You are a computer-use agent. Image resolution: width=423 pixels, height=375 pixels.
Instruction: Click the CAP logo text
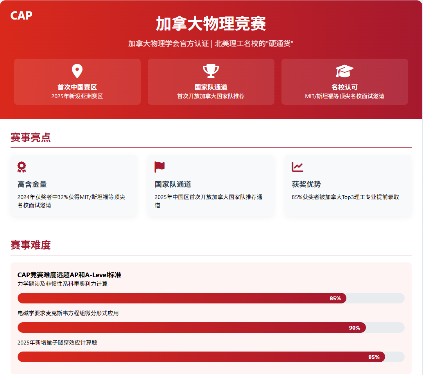[x=22, y=16]
